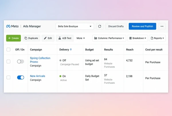Click the A/B Test button
This screenshot has width=172, height=116.
tap(65, 38)
